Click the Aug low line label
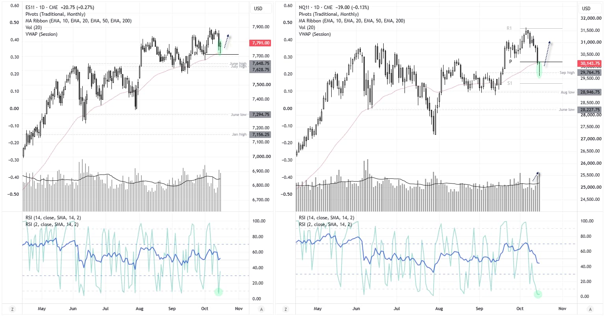 568,92
